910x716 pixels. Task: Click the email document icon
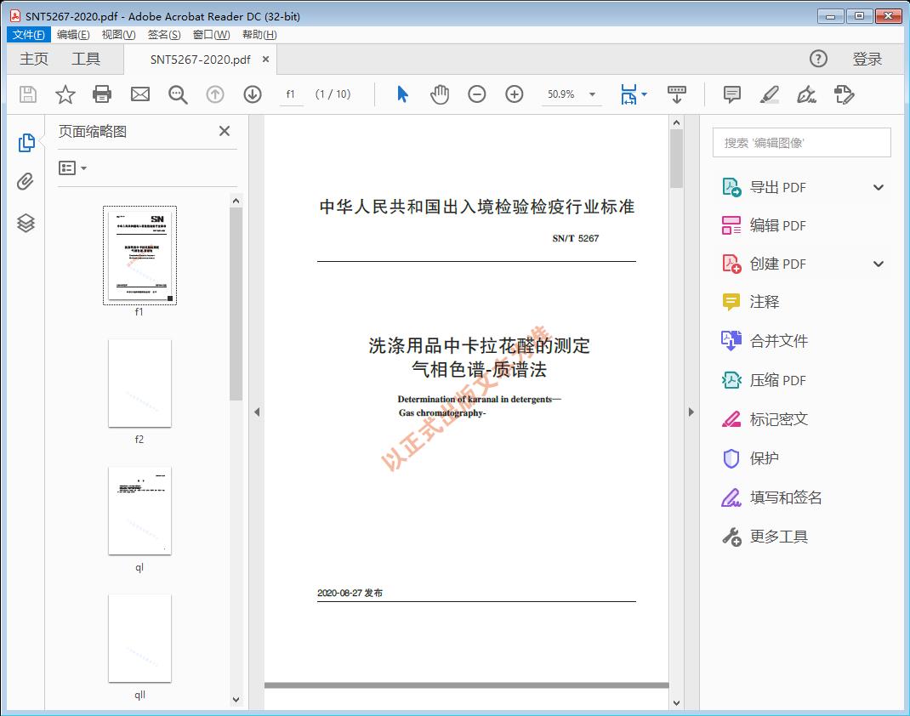(139, 94)
